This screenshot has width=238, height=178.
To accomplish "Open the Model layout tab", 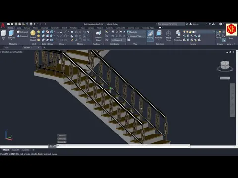I will (x=6, y=150).
